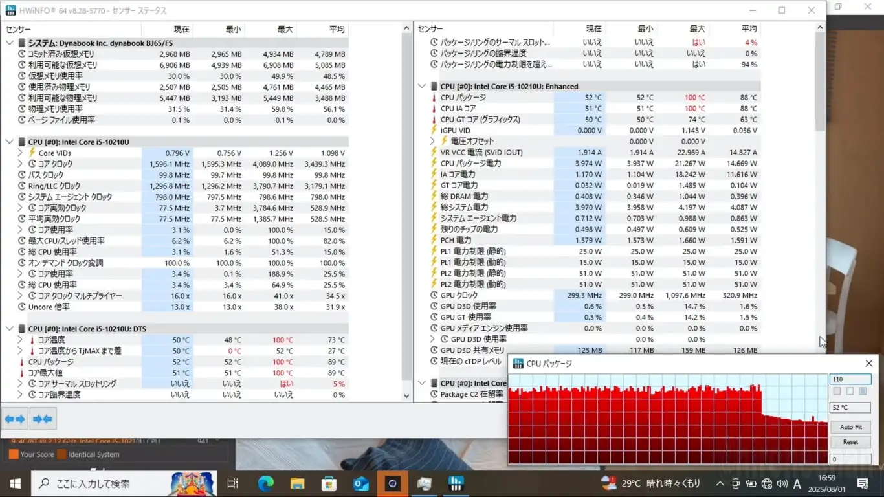The width and height of the screenshot is (884, 497).
Task: Click the graph minimum value field 0
Action: coord(850,459)
